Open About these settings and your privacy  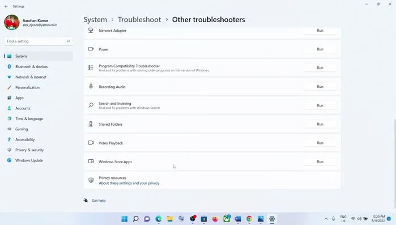tap(129, 183)
